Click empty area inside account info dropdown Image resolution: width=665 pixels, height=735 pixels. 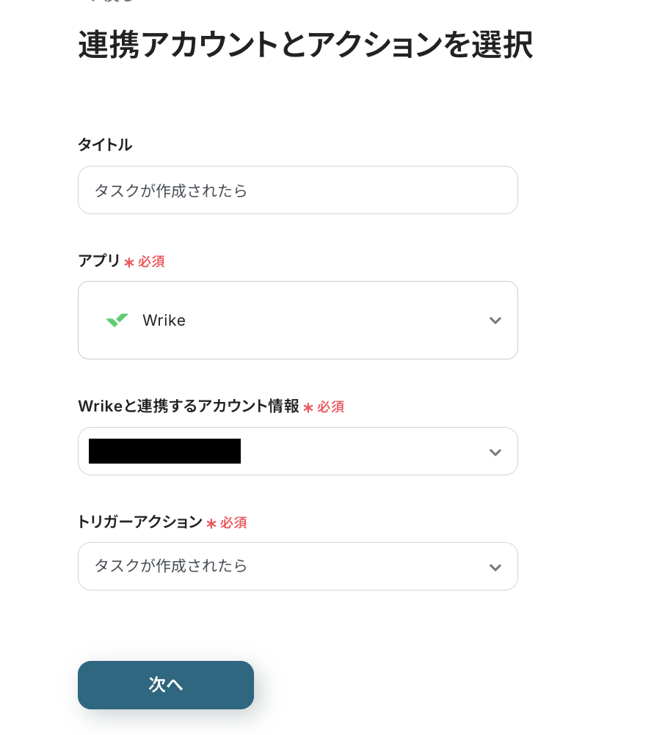click(360, 452)
